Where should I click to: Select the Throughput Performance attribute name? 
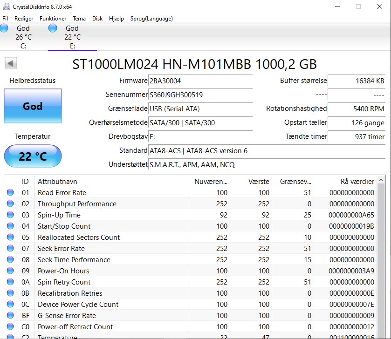coord(77,204)
